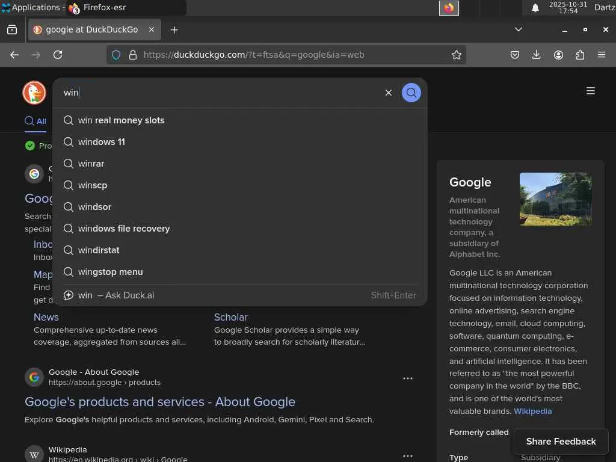Open the Scholar sitelink
This screenshot has height=462, width=616.
tap(230, 317)
